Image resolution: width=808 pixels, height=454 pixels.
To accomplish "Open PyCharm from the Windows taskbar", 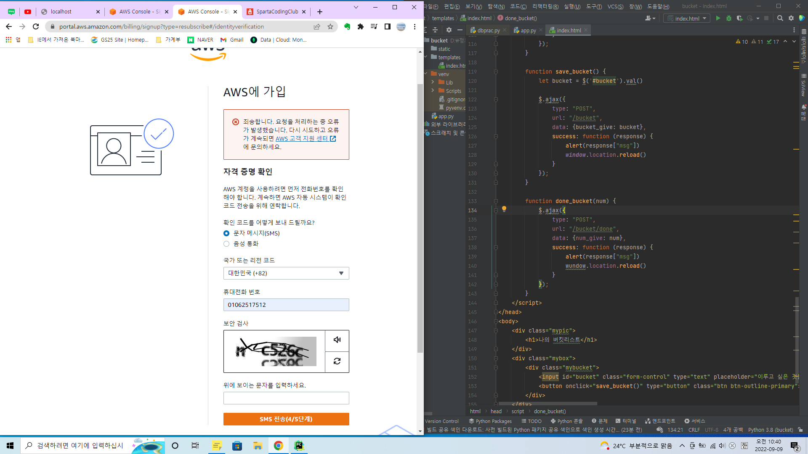I will 299,446.
